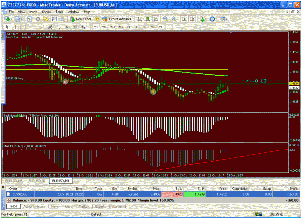Click the MetaTrader title bar app icon
Viewport: 302px width, 218px height.
4,5
